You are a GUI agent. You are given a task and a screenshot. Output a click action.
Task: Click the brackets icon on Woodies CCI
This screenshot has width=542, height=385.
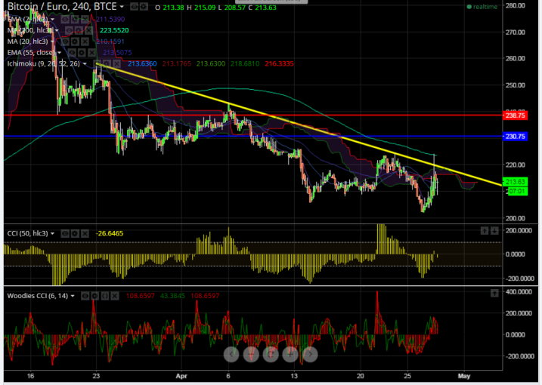(x=105, y=296)
